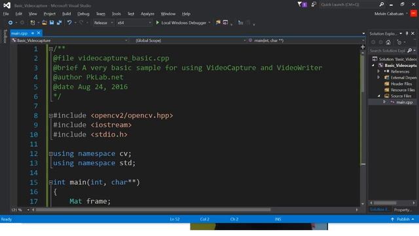
Task: Collapse the #include region at line 8
Action: [x=51, y=116]
